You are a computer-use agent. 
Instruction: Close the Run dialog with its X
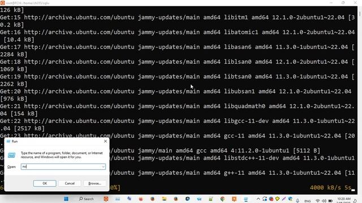(105, 142)
